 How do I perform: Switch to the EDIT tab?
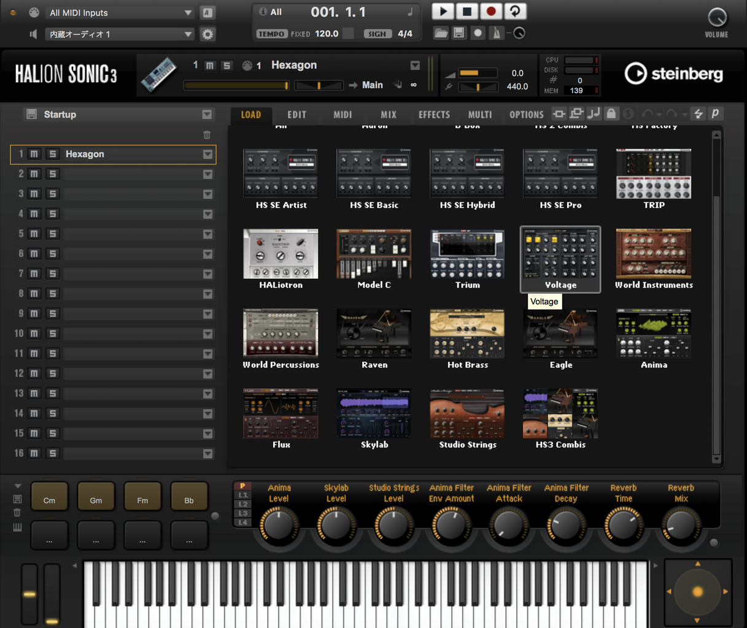(x=296, y=115)
